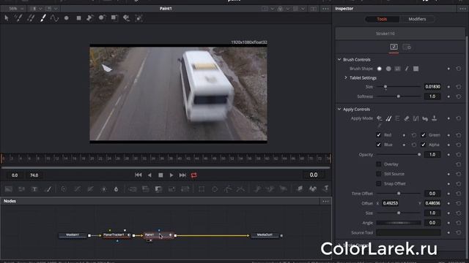This screenshot has height=263, width=469.
Task: Toggle the loop playback button
Action: click(193, 175)
